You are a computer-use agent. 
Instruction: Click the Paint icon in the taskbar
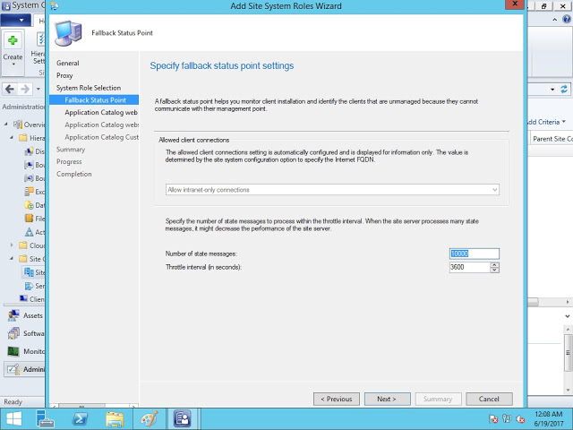[149, 418]
